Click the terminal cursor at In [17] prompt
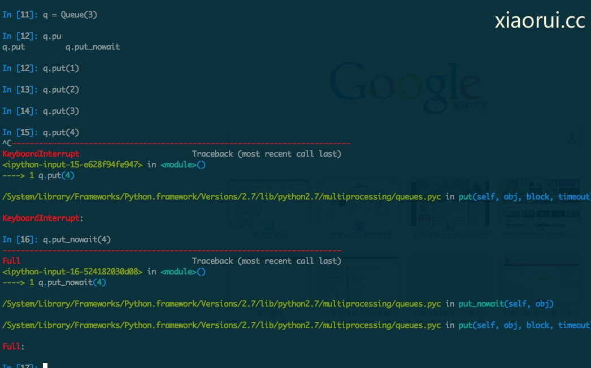The height and width of the screenshot is (368, 591). (45, 366)
